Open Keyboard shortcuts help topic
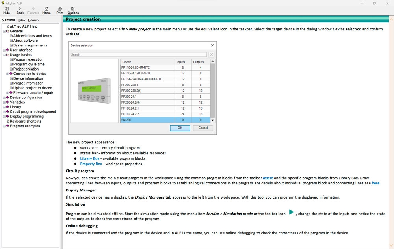 click(25, 121)
